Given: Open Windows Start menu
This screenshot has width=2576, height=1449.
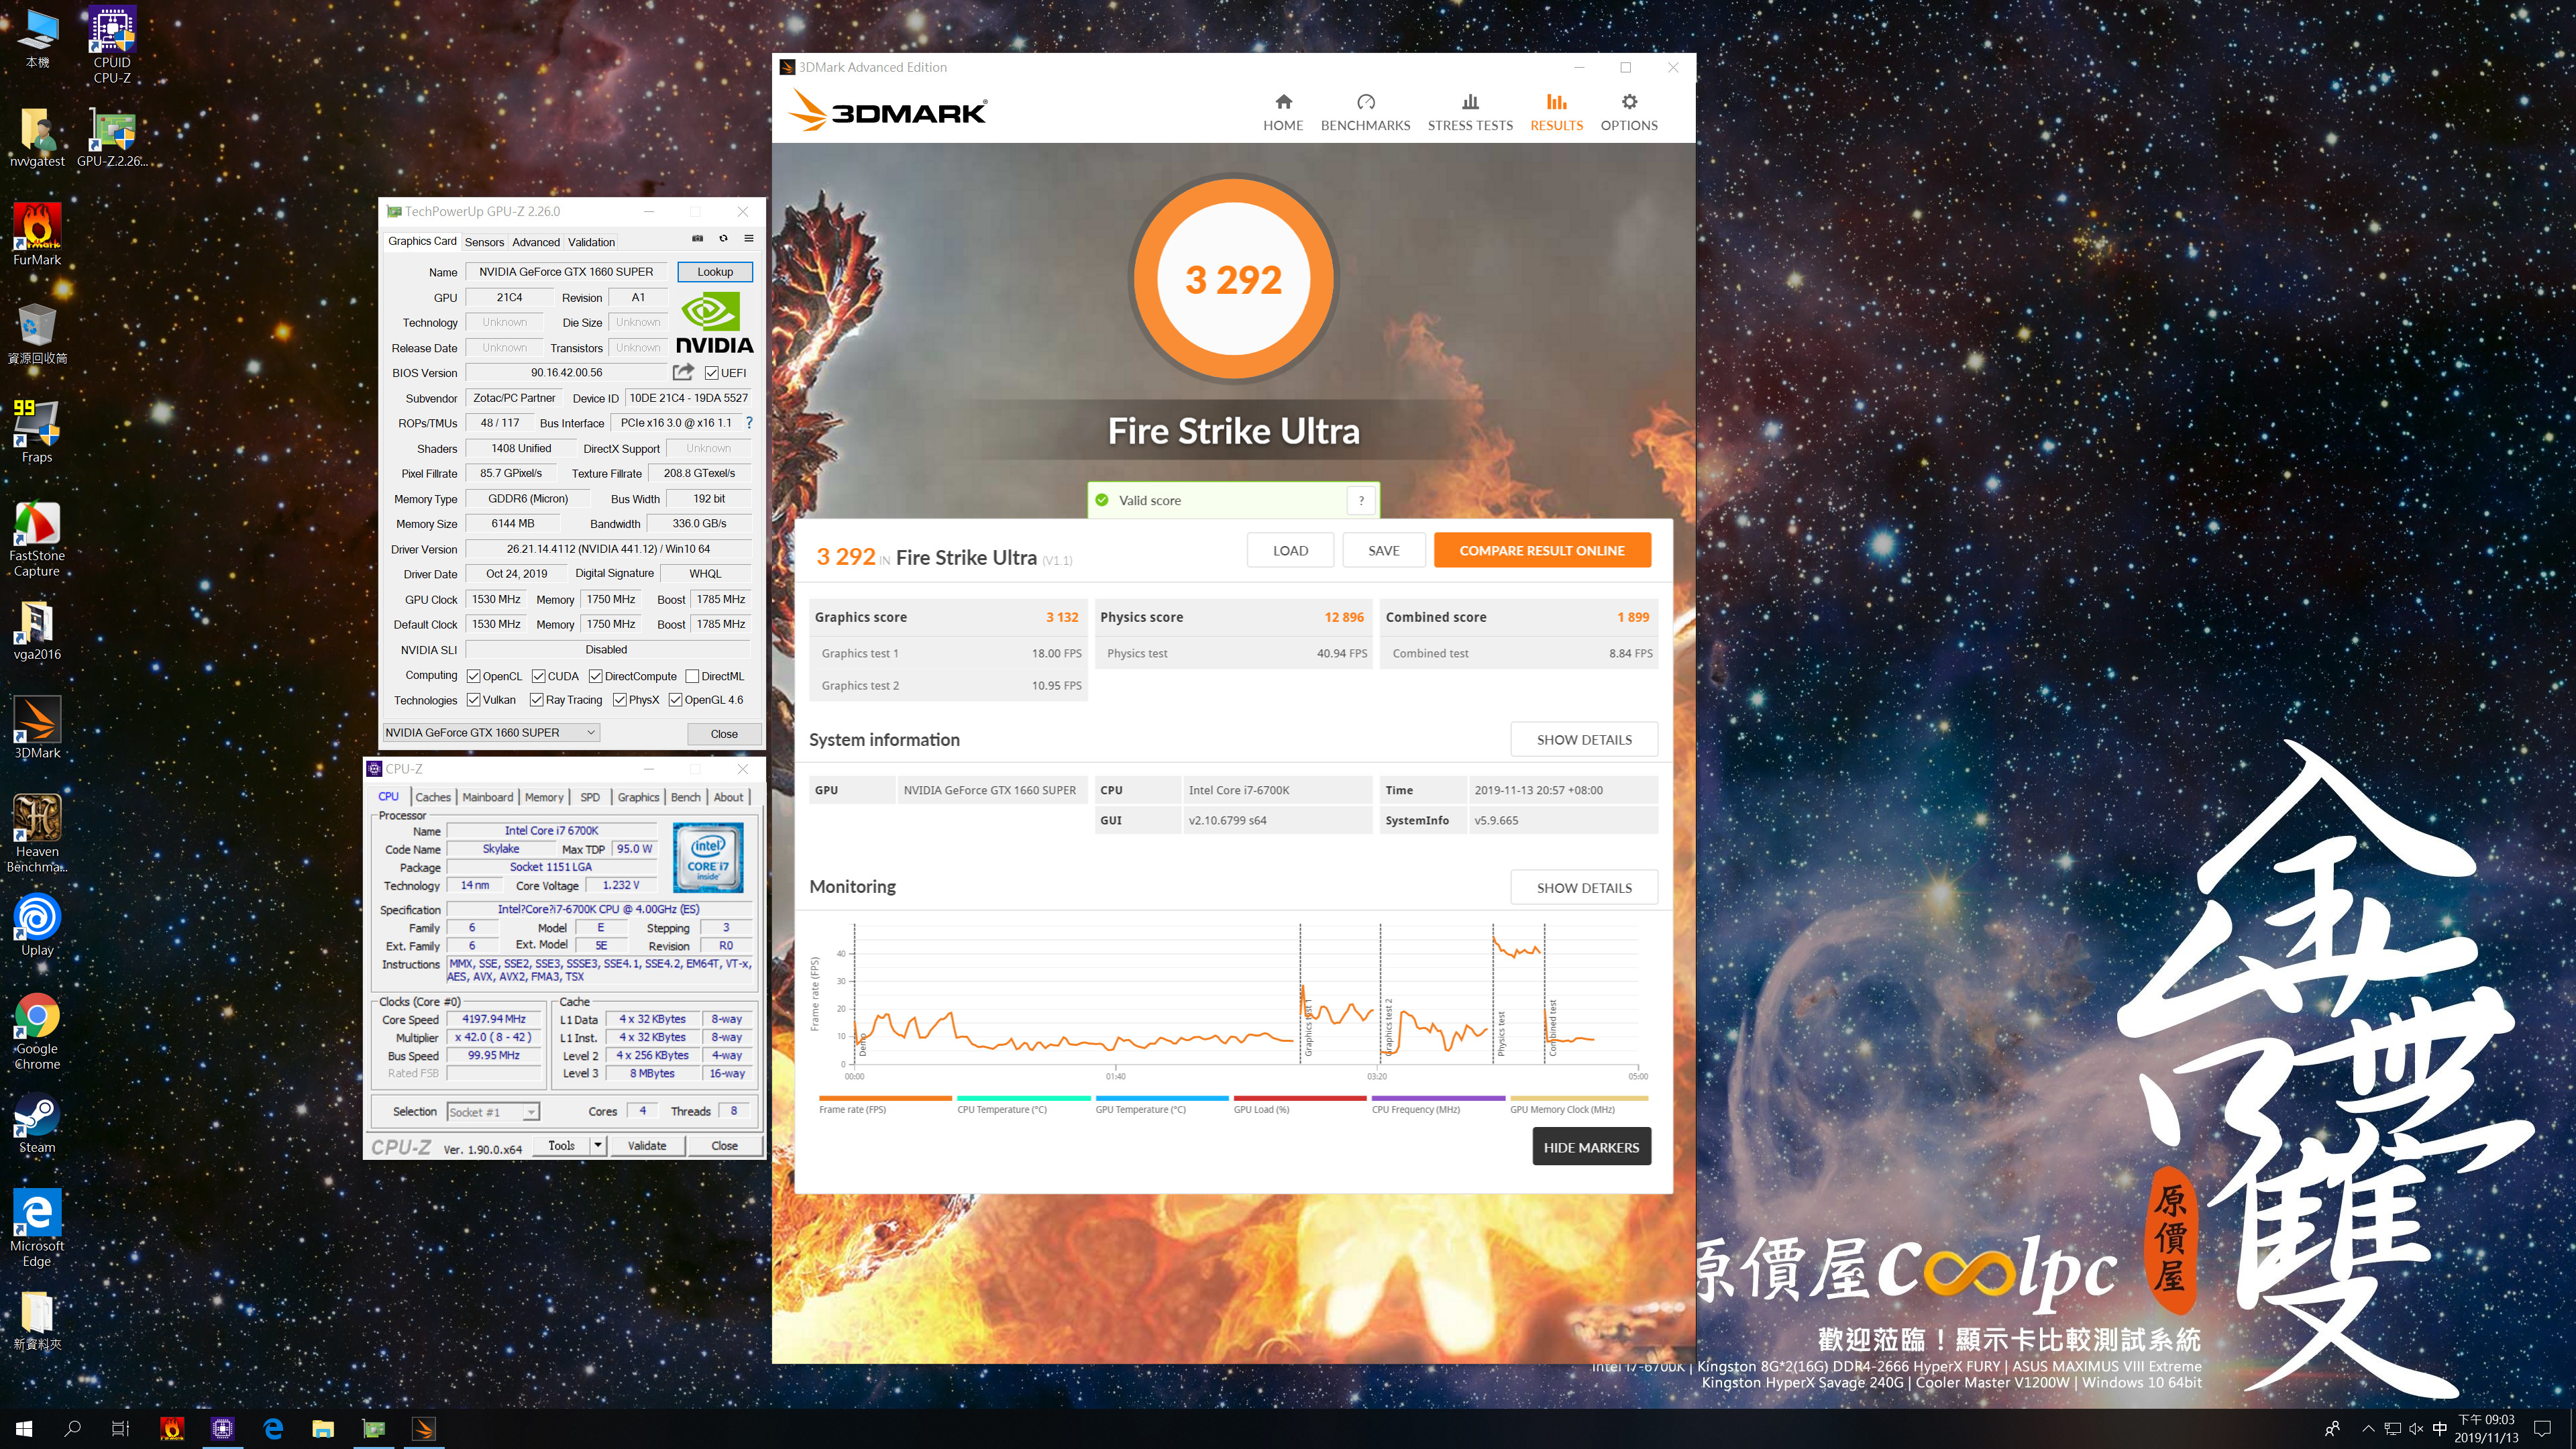Looking at the screenshot, I should 24,1429.
